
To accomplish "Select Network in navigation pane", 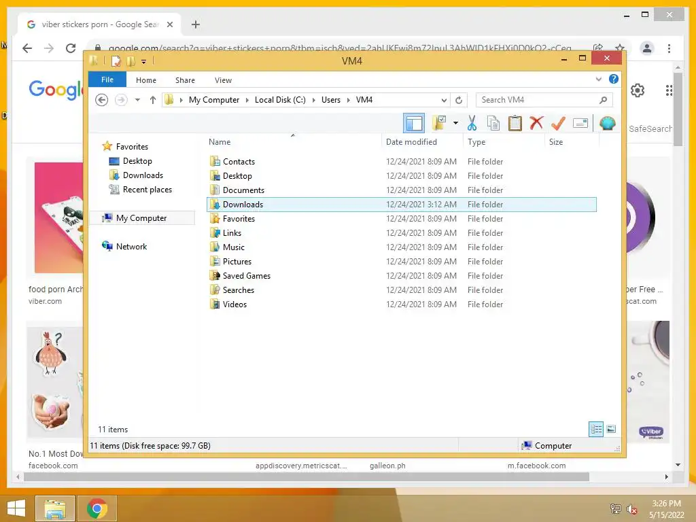I will coord(131,246).
